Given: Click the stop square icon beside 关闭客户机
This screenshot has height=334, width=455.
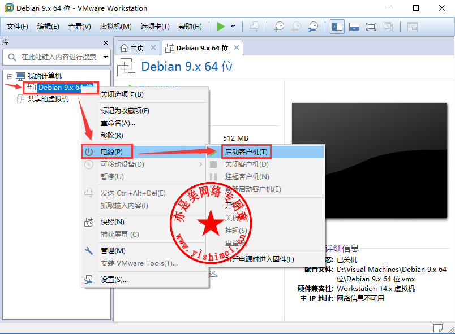Looking at the screenshot, I should tap(213, 164).
